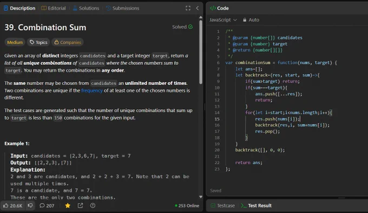Open the JavaScript language dropdown
The height and width of the screenshot is (213, 368).
[x=223, y=20]
